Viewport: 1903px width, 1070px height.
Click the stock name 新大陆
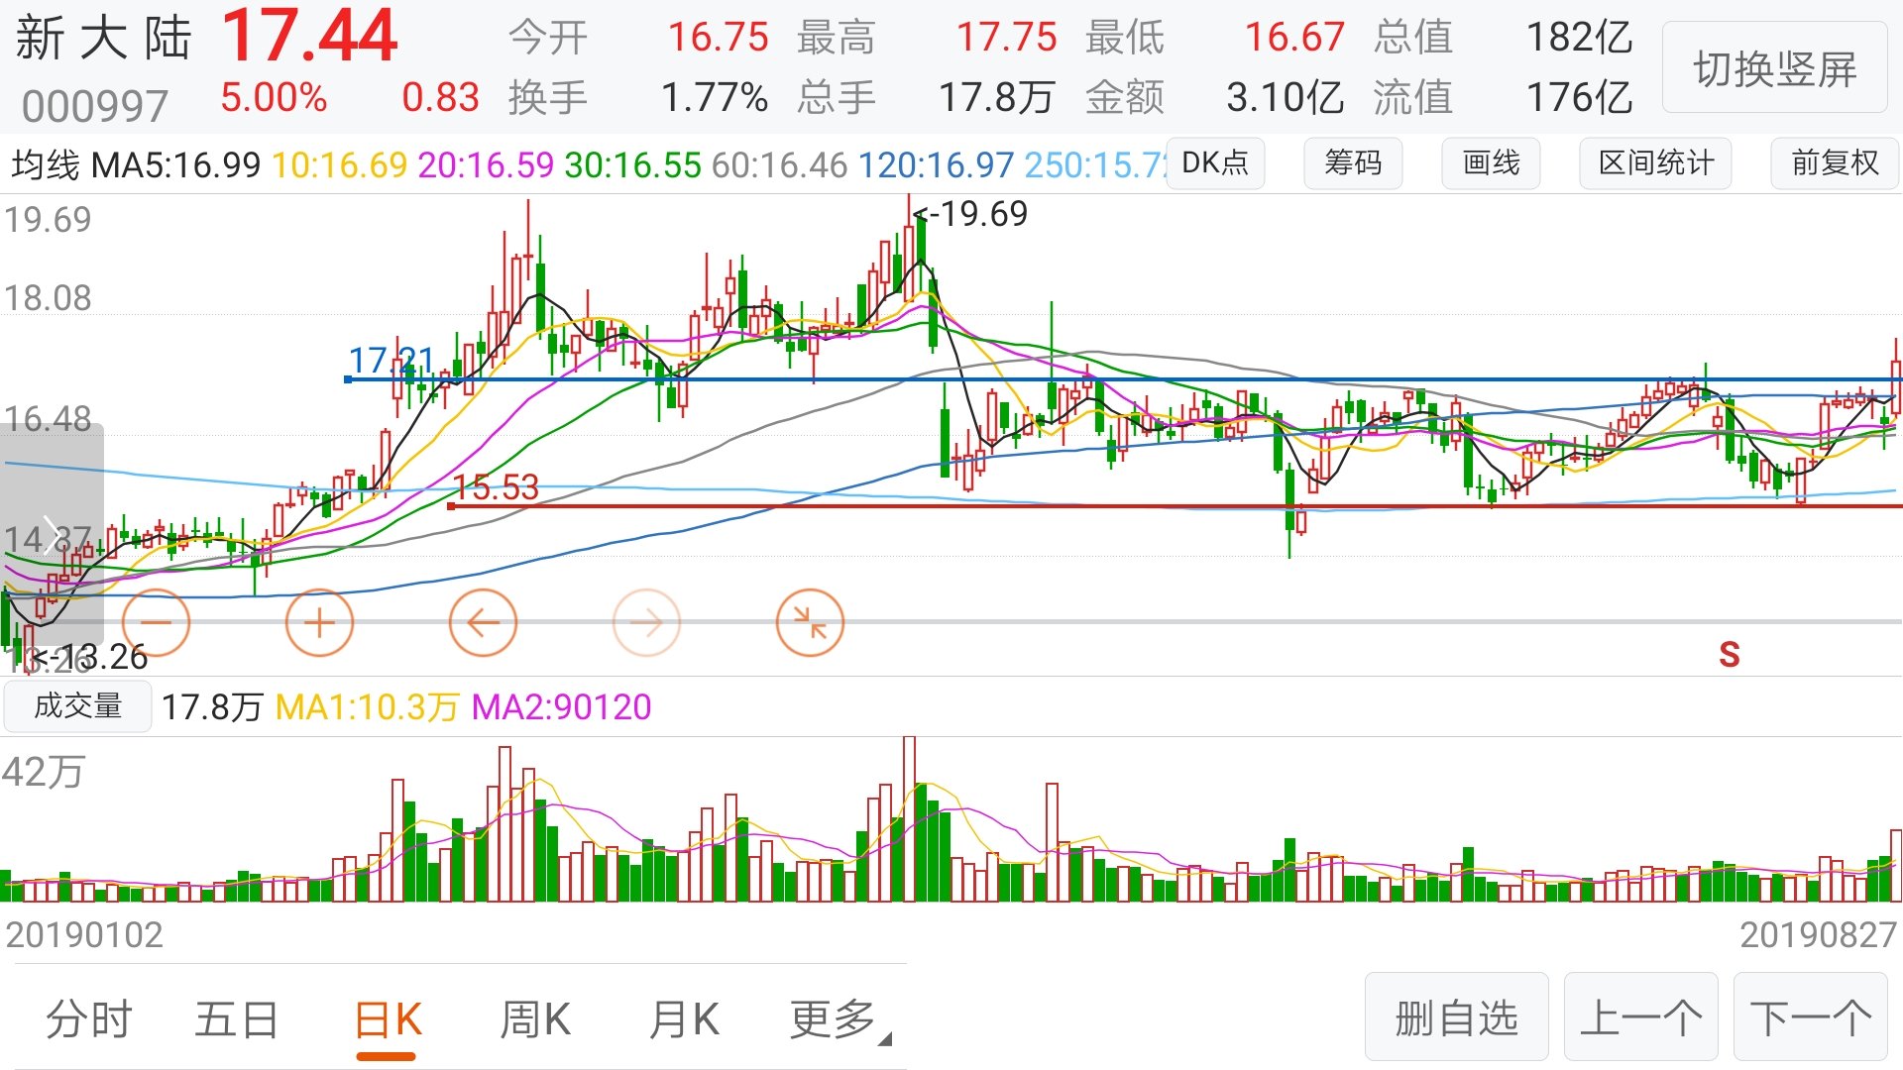click(103, 39)
